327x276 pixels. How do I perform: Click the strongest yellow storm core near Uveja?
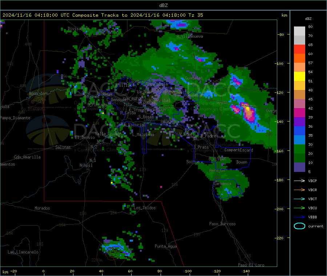[247, 108]
